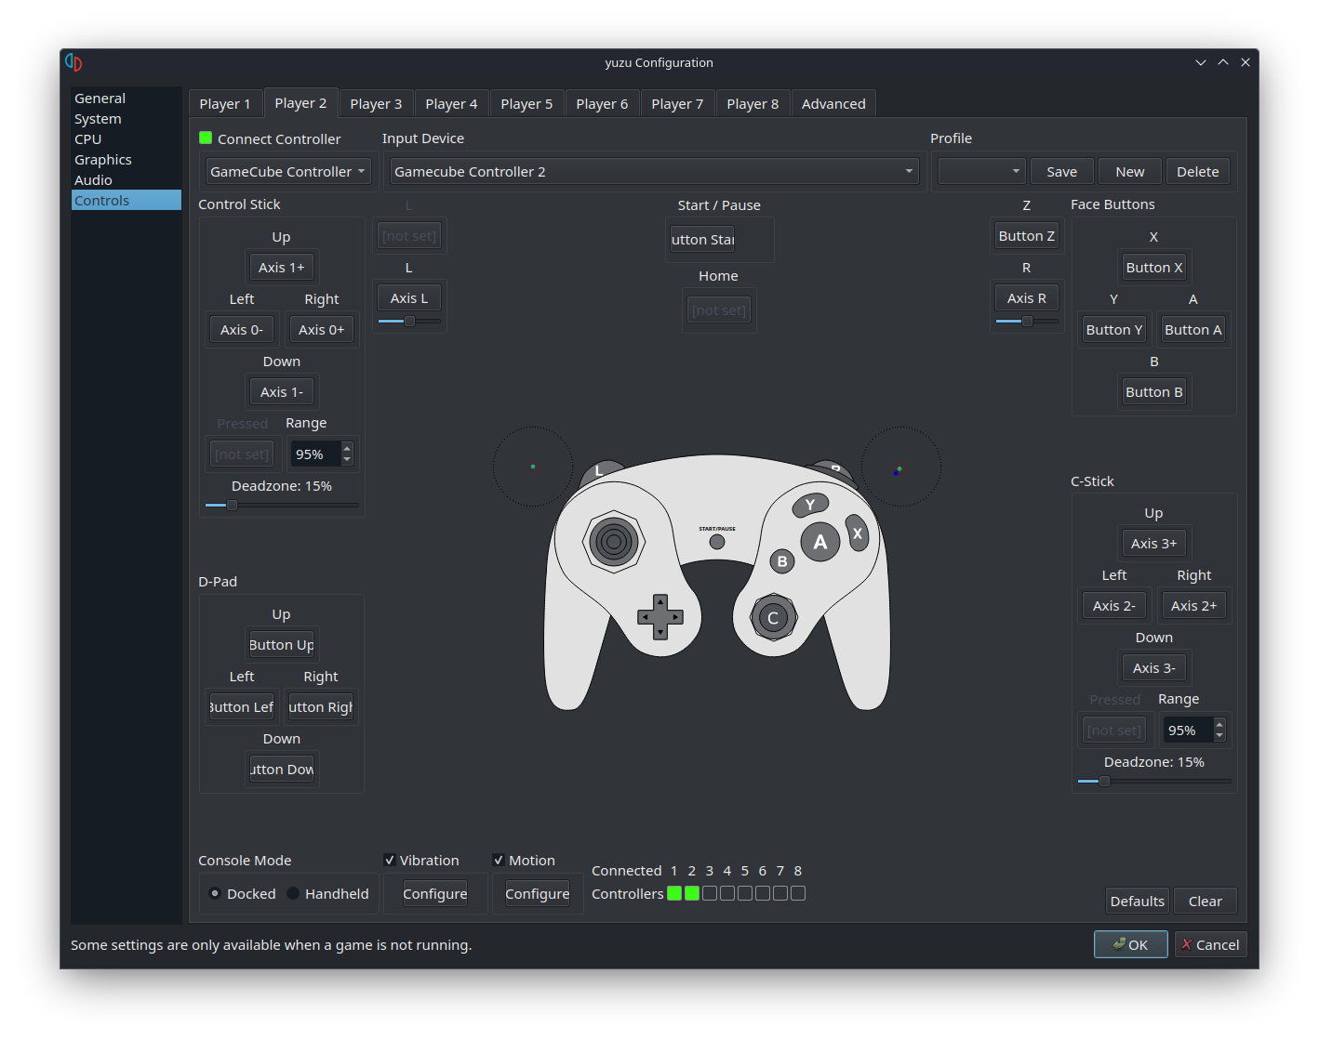This screenshot has height=1040, width=1319.
Task: Switch to the Player 1 tab
Action: (x=225, y=104)
